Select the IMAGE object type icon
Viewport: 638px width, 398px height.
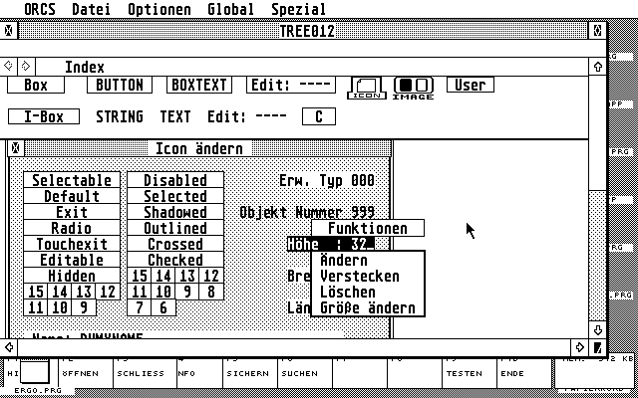[413, 89]
